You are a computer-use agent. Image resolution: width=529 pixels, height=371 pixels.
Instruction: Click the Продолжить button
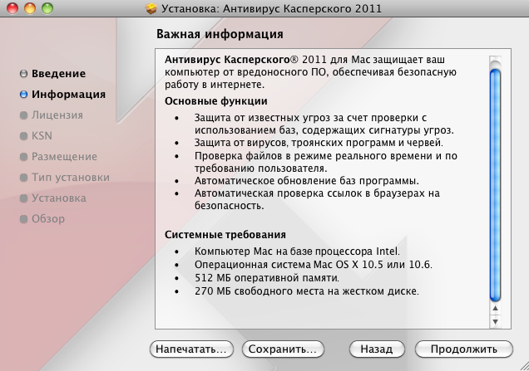click(x=463, y=349)
